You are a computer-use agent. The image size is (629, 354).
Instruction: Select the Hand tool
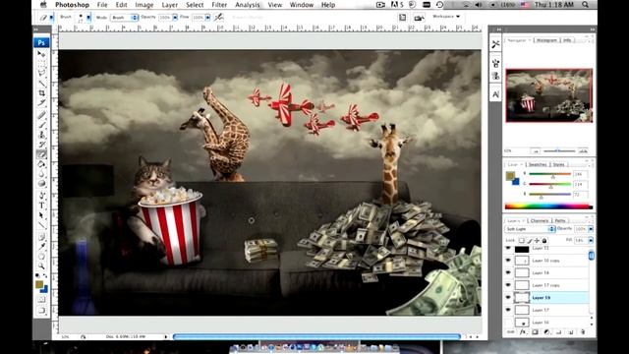pos(41,257)
